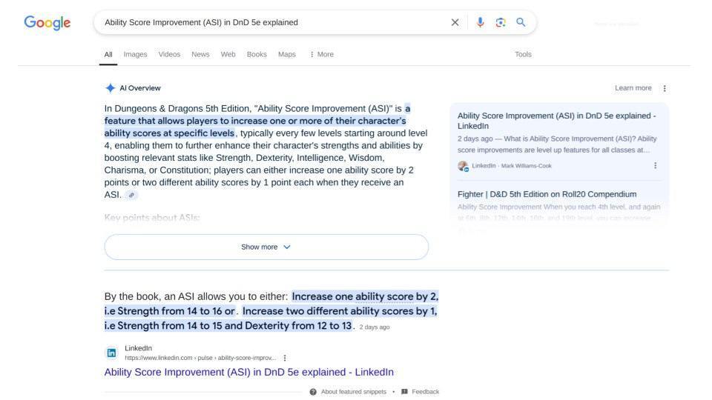The height and width of the screenshot is (400, 712).
Task: Open 'Ability Score Improvement' LinkedIn source card title
Action: coord(557,121)
